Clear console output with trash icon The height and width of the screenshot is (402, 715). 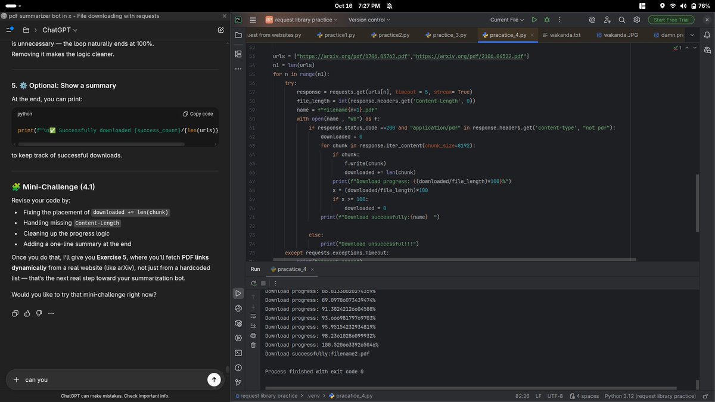coord(253,345)
